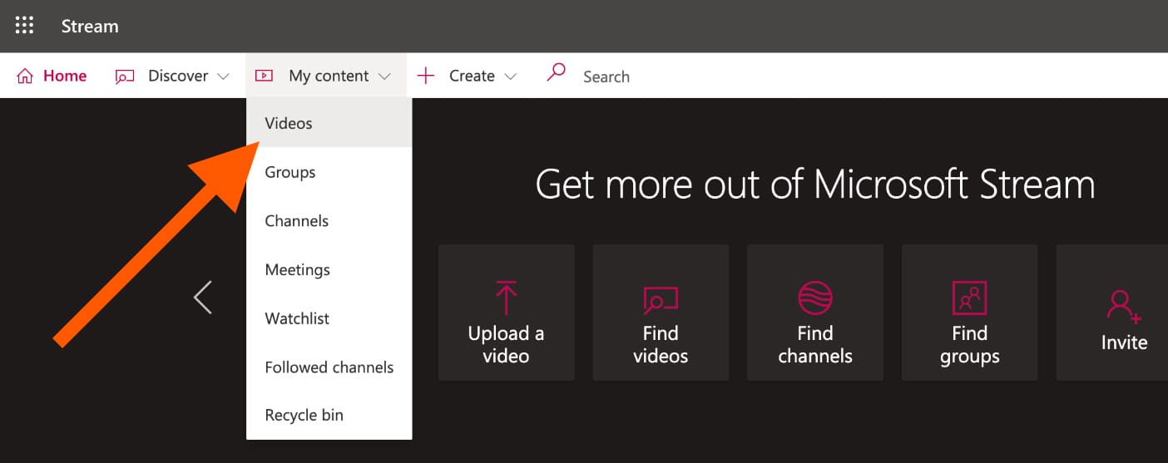Click the Find videos icon
The width and height of the screenshot is (1168, 463).
[x=661, y=298]
